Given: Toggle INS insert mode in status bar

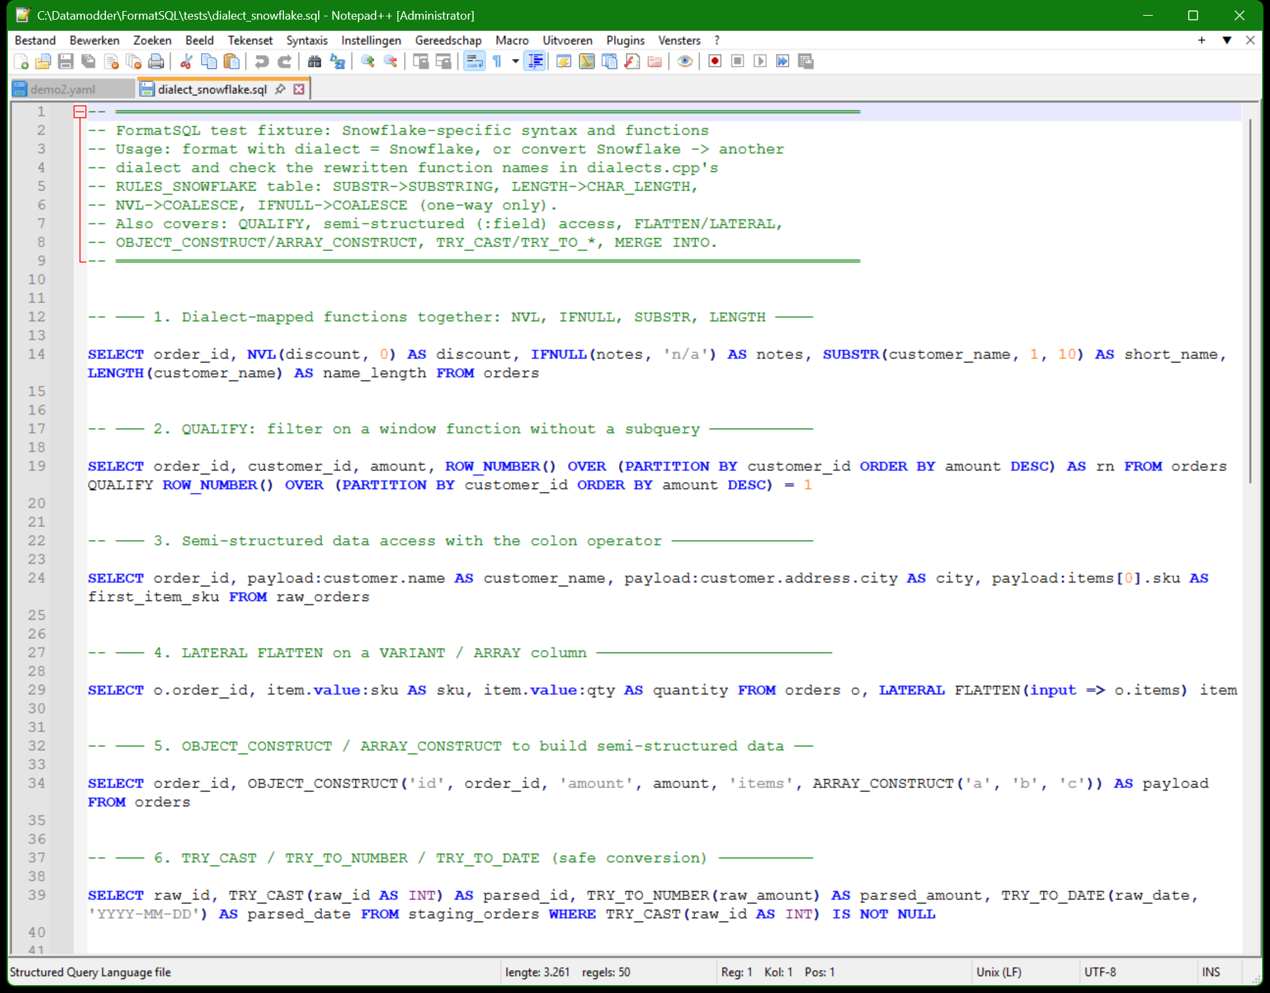Looking at the screenshot, I should pos(1211,972).
